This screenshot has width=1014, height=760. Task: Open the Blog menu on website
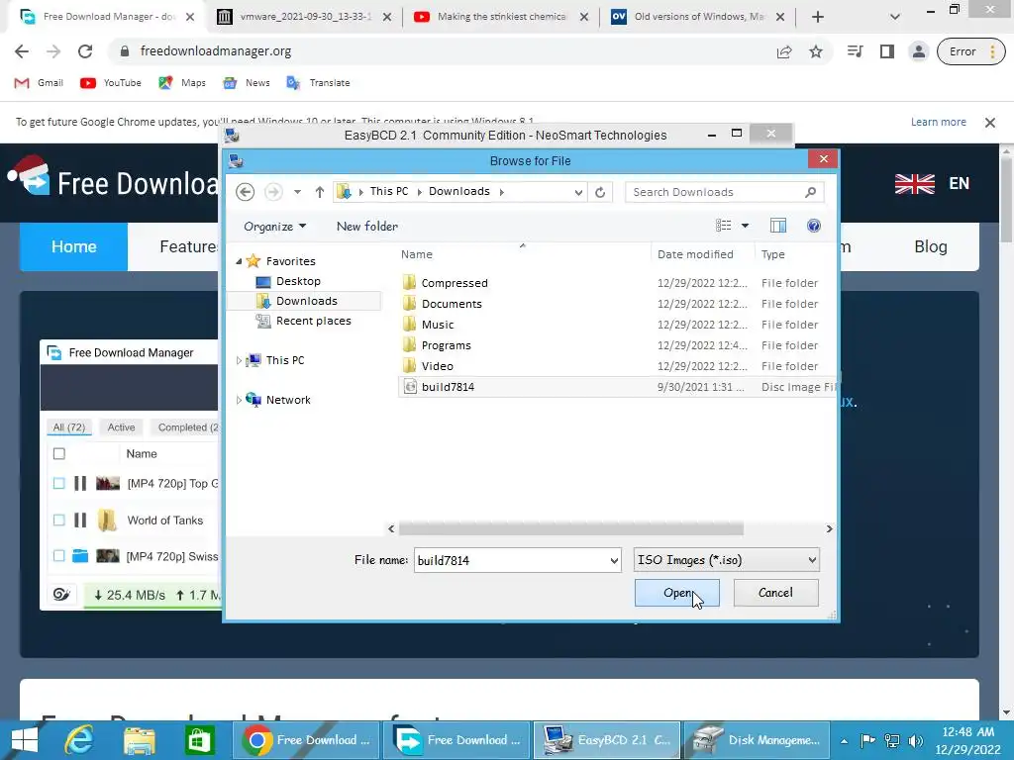[x=931, y=246]
